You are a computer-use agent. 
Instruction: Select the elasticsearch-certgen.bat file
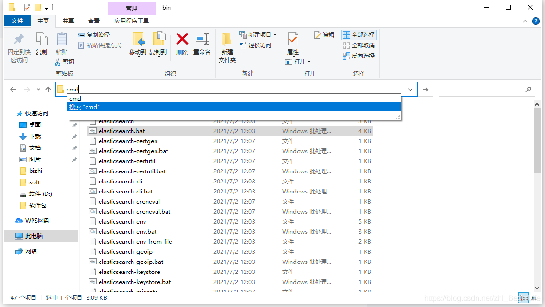pyautogui.click(x=230, y=151)
